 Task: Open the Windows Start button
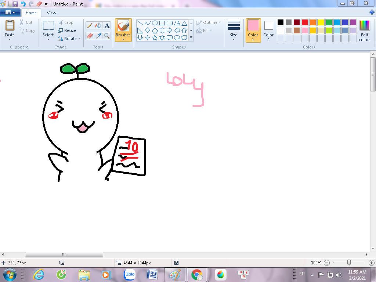9,275
